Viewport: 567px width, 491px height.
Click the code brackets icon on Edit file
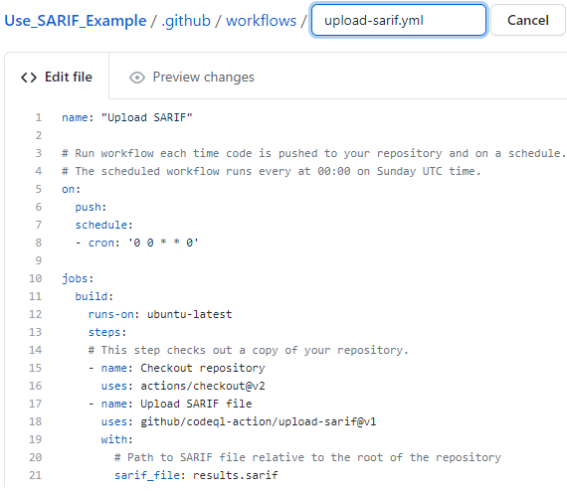29,78
